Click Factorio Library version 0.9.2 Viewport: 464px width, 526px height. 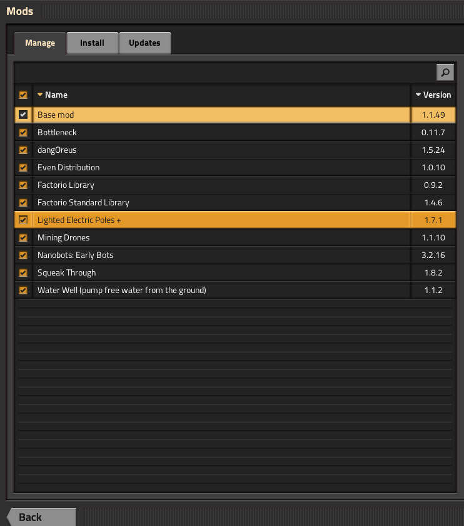(x=433, y=185)
